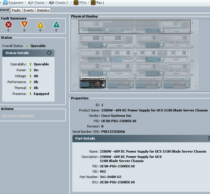The width and height of the screenshot is (210, 194).
Task: Click the Part Details Name value
Action: coord(153,151)
